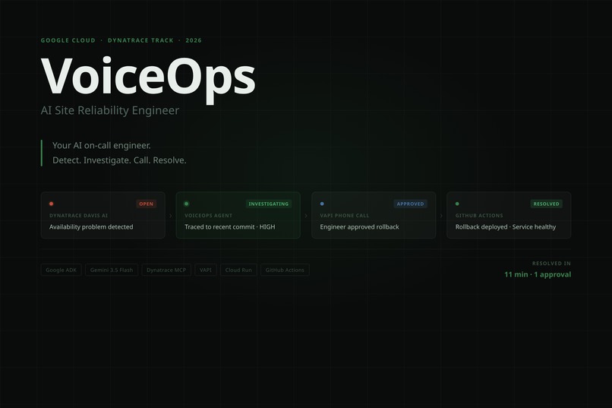Screen dimensions: 612x408
Task: Click the 'GOOGLE CLOUD' header text
Action: pyautogui.click(x=68, y=40)
